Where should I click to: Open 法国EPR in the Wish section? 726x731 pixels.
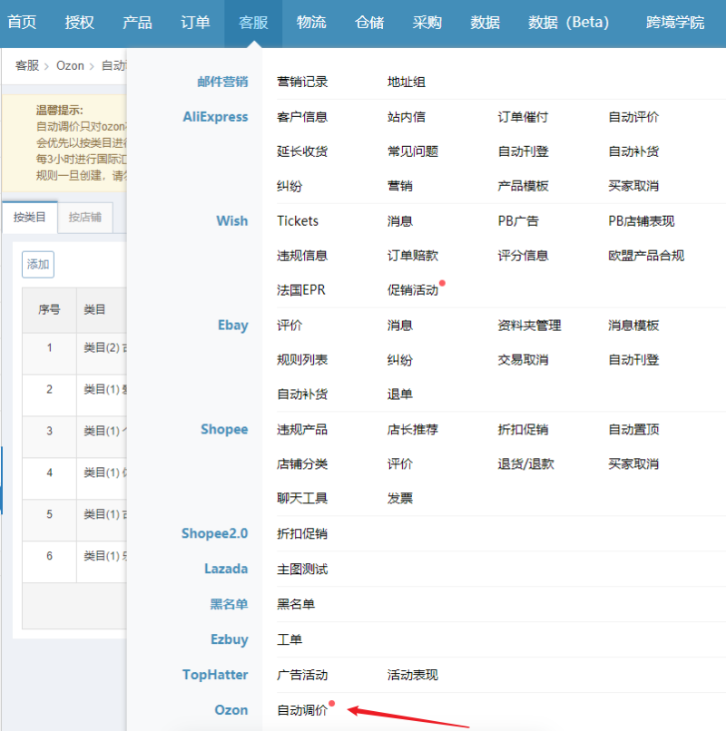click(301, 291)
